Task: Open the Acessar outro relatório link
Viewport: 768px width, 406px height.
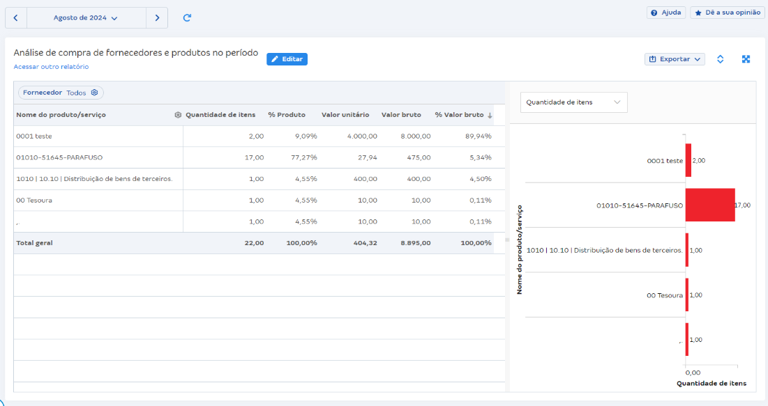Action: pyautogui.click(x=51, y=67)
